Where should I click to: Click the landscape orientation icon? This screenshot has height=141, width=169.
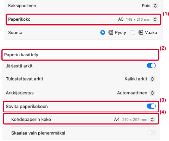(140, 32)
